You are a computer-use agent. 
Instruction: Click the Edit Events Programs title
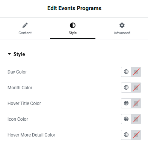[x=74, y=8]
